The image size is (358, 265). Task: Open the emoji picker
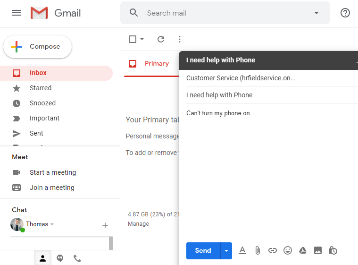click(288, 250)
